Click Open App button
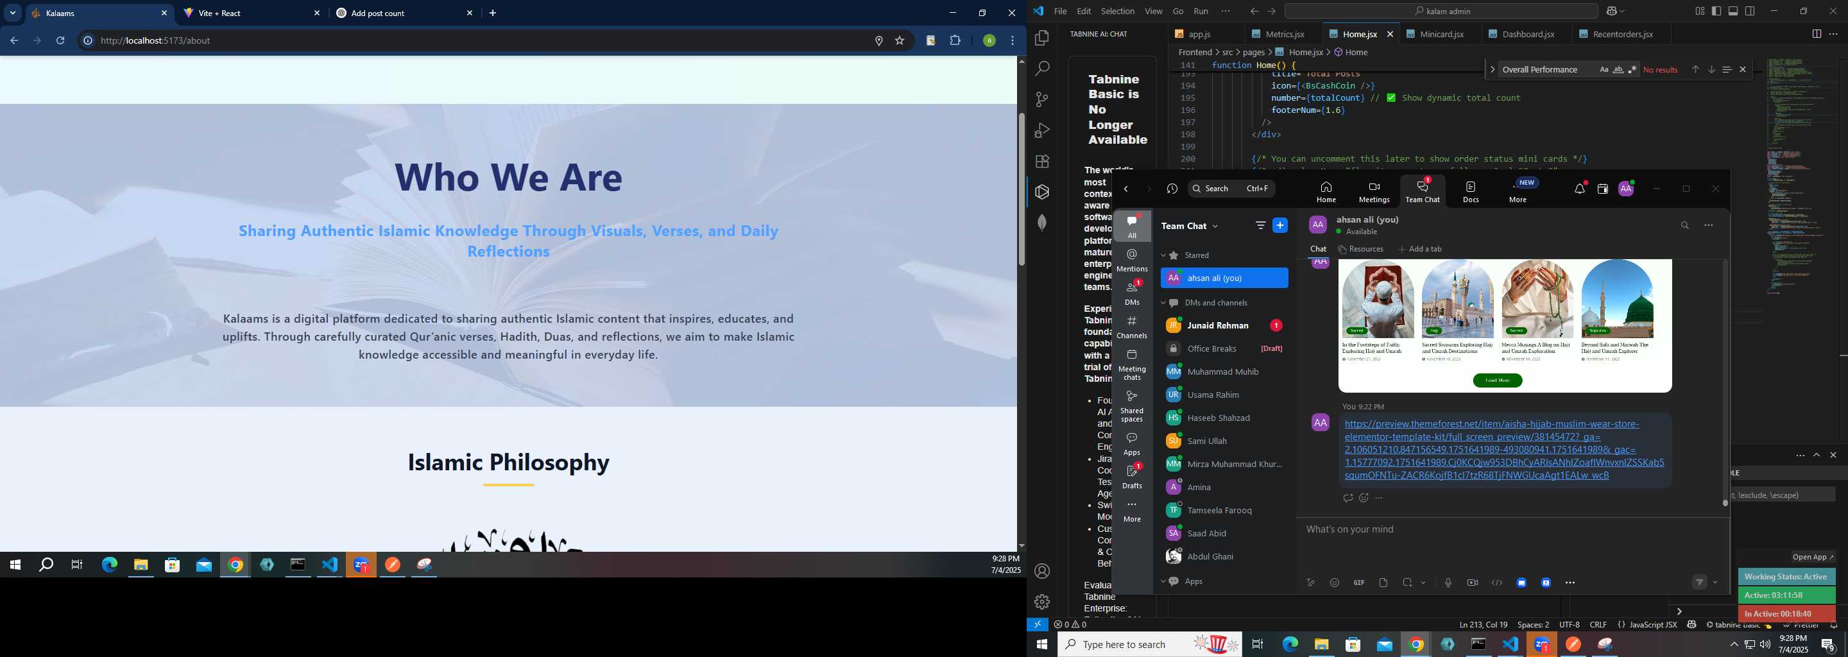1848x657 pixels. [x=1813, y=556]
